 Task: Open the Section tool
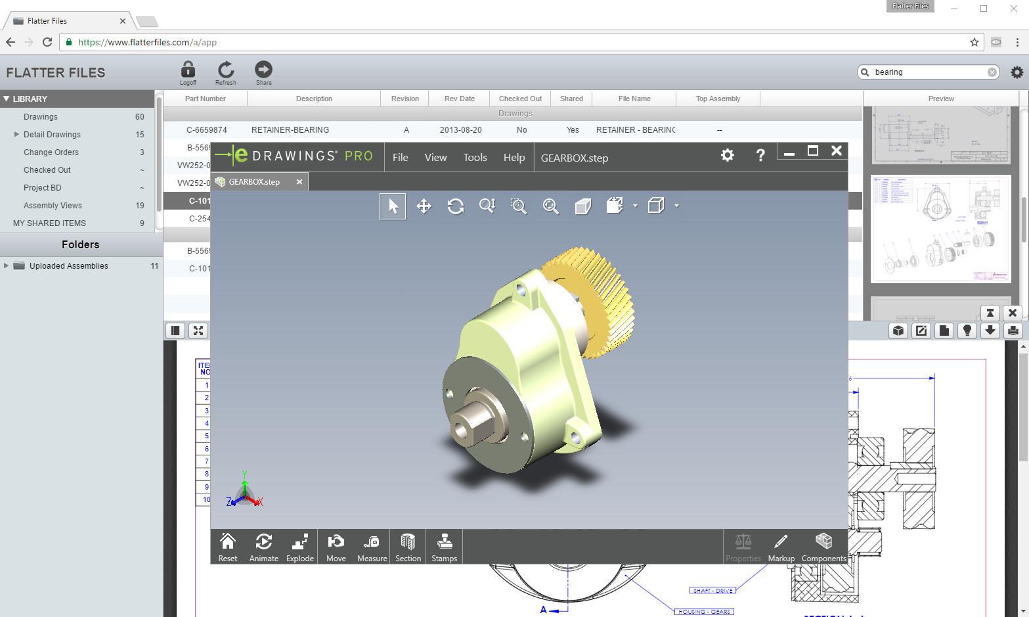point(408,547)
